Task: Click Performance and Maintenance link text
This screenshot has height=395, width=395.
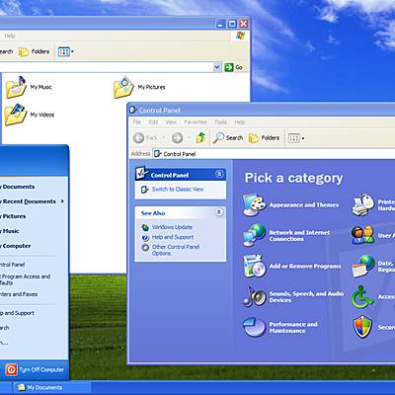Action: click(293, 328)
